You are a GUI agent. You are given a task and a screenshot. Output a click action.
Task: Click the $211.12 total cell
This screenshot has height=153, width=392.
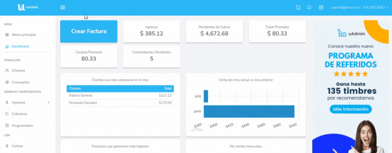165,95
